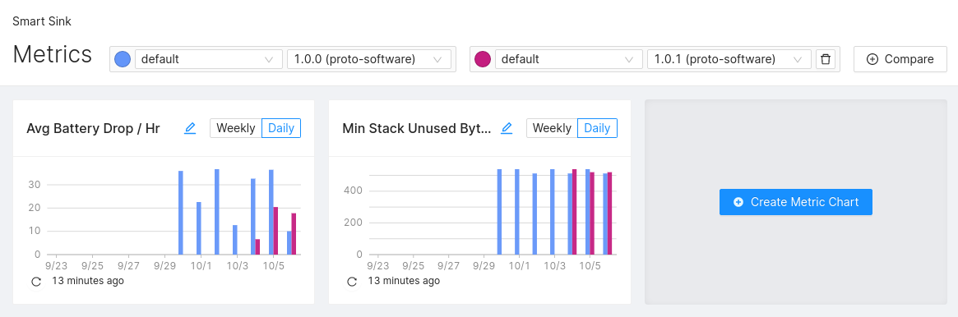Click the plus icon on Create Metric Chart
The height and width of the screenshot is (317, 958).
pos(738,202)
